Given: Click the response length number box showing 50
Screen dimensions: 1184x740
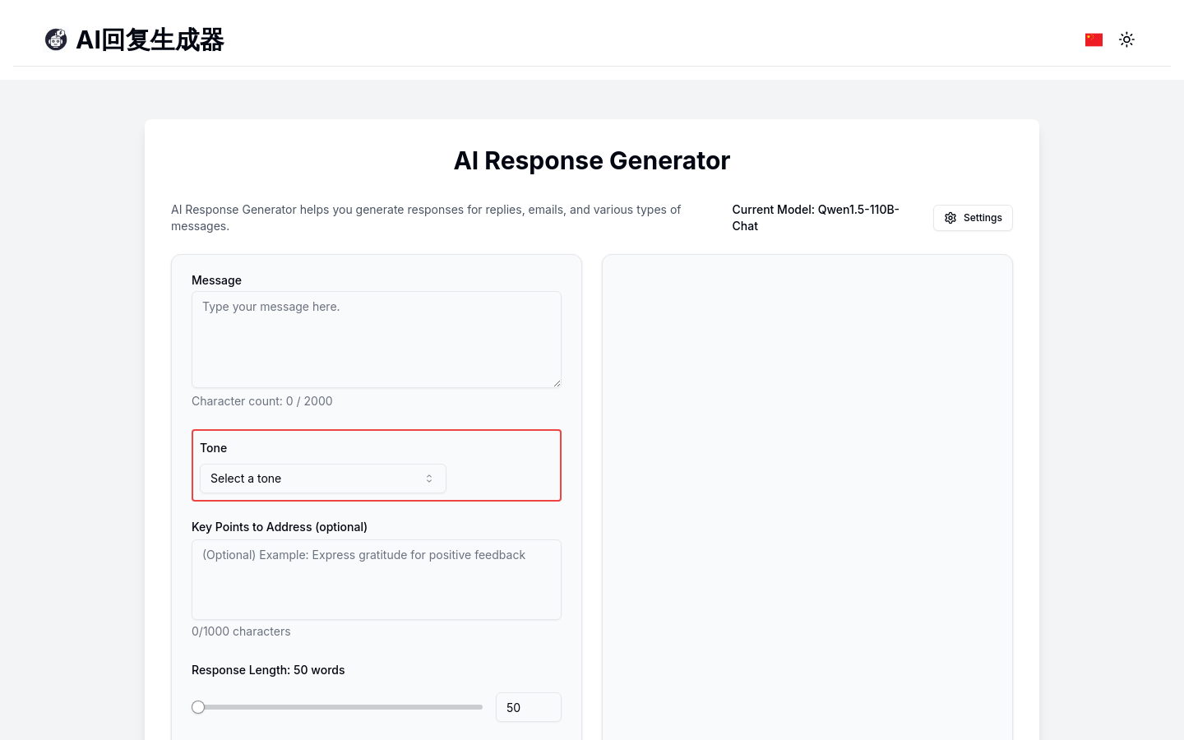Looking at the screenshot, I should [x=528, y=707].
